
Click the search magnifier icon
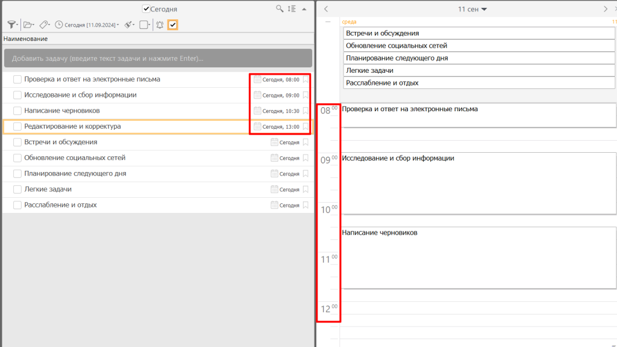280,8
